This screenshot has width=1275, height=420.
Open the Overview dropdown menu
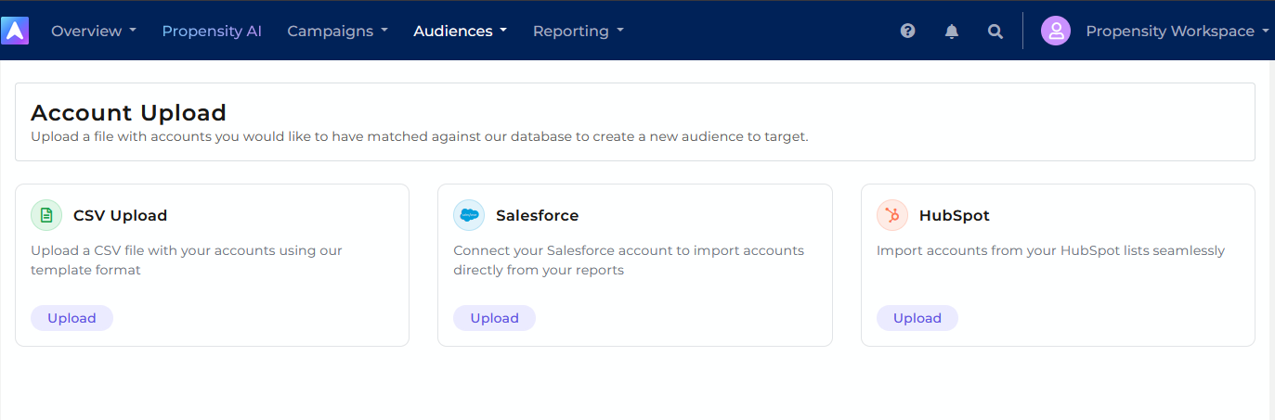(x=94, y=31)
